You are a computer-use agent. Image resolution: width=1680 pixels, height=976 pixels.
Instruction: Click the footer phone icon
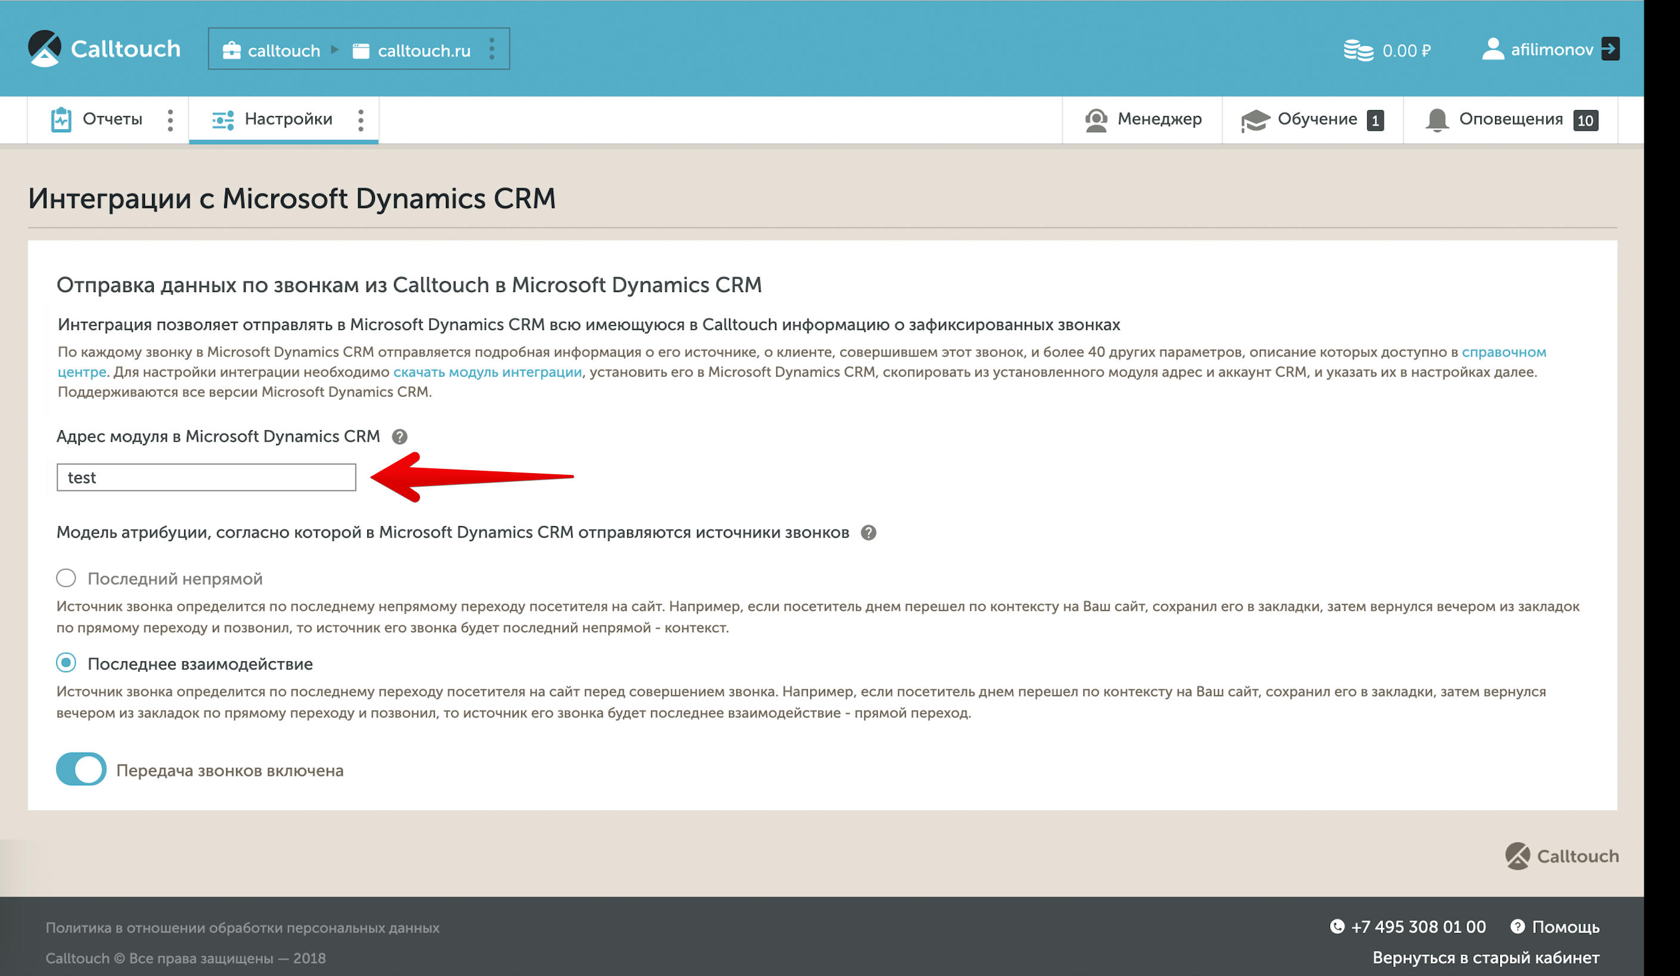pos(1337,927)
